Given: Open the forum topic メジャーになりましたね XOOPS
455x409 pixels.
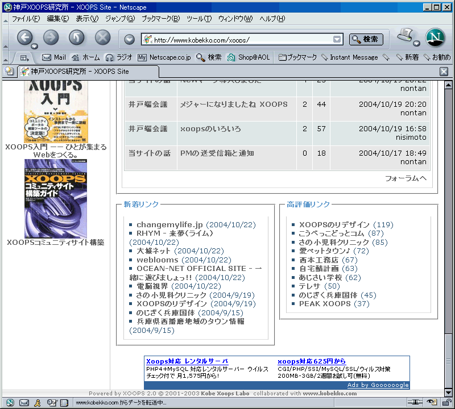Looking at the screenshot, I should pyautogui.click(x=234, y=105).
